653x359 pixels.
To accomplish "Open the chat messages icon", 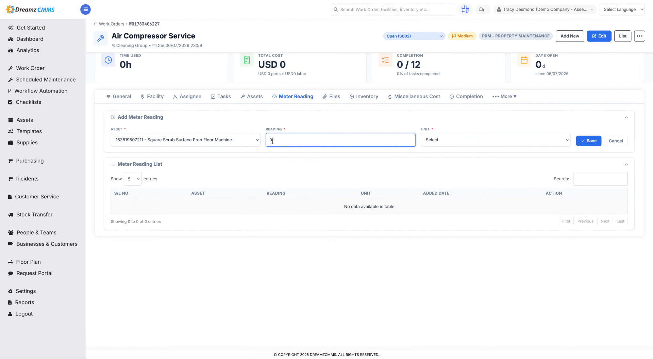I will [481, 10].
